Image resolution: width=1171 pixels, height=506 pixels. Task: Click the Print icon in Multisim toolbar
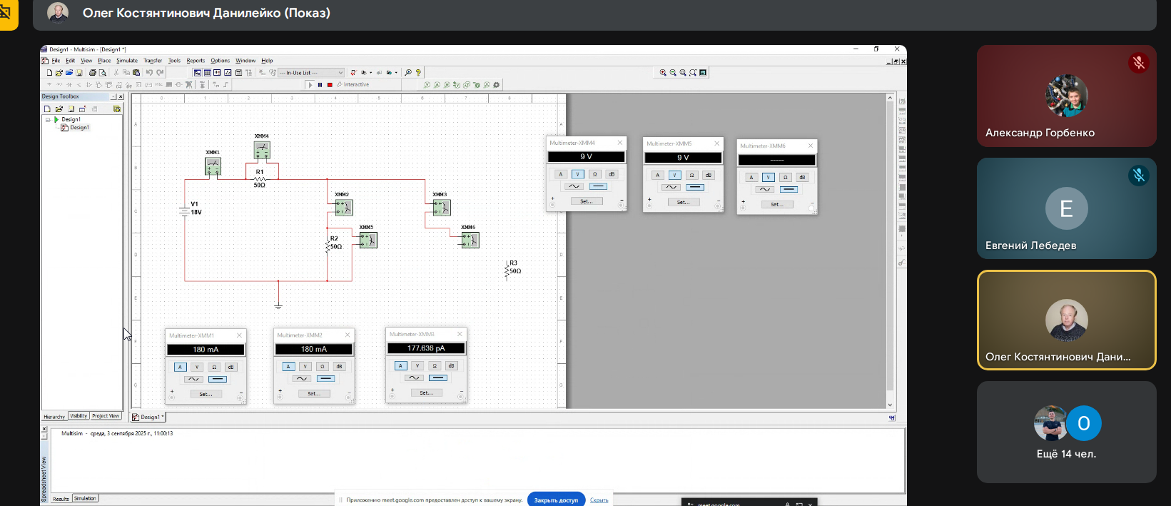[x=93, y=73]
